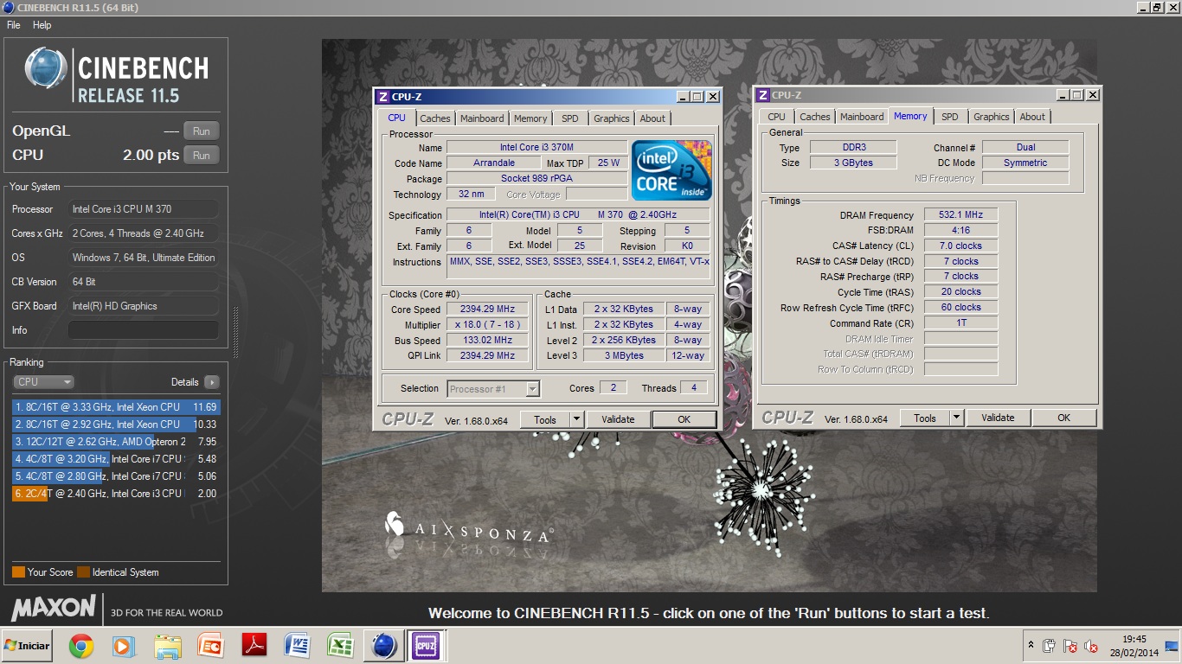Launch Windows Media Player from taskbar

(124, 646)
